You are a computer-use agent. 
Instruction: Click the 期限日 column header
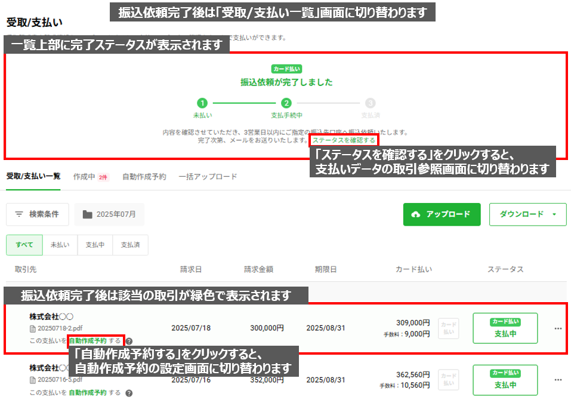pyautogui.click(x=326, y=269)
